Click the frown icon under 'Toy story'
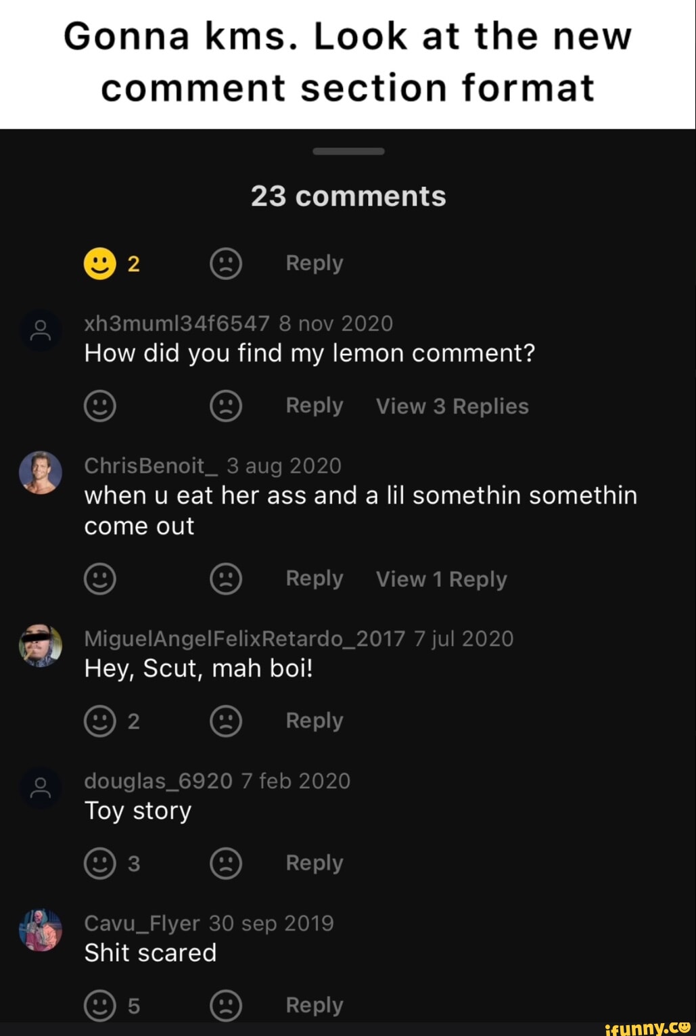The width and height of the screenshot is (696, 1036). pos(226,863)
